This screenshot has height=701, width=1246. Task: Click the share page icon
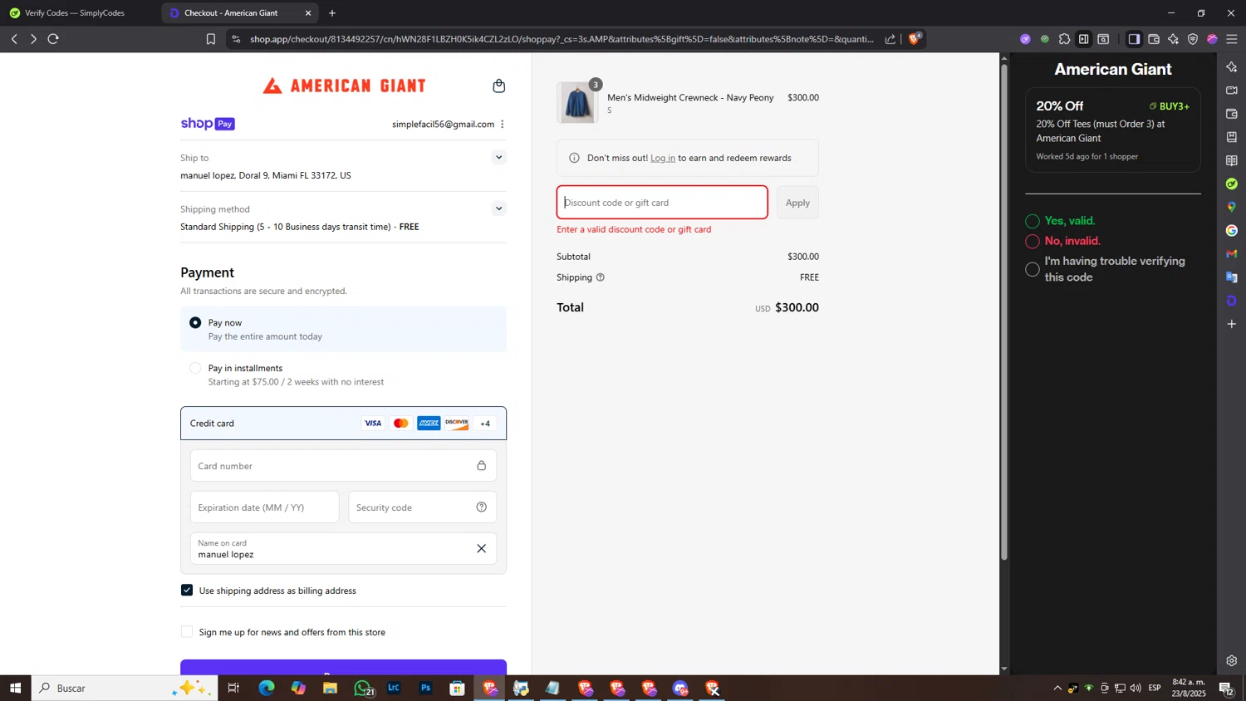pyautogui.click(x=890, y=39)
